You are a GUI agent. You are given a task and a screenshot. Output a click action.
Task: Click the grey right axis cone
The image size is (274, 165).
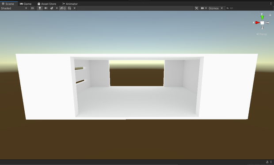pyautogui.click(x=267, y=22)
